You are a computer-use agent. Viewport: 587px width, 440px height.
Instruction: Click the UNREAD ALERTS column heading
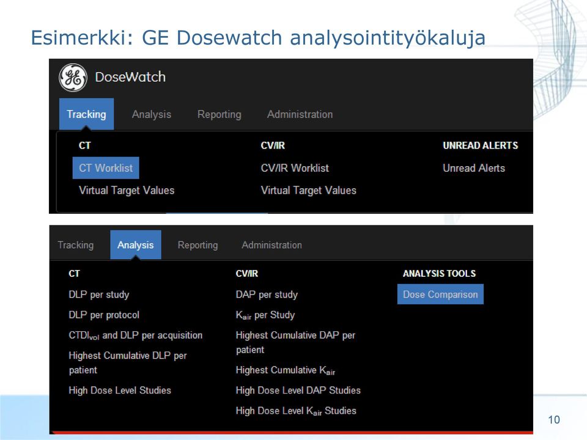tap(481, 145)
